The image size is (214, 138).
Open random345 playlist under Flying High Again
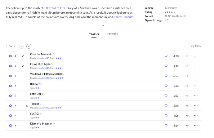44,68
